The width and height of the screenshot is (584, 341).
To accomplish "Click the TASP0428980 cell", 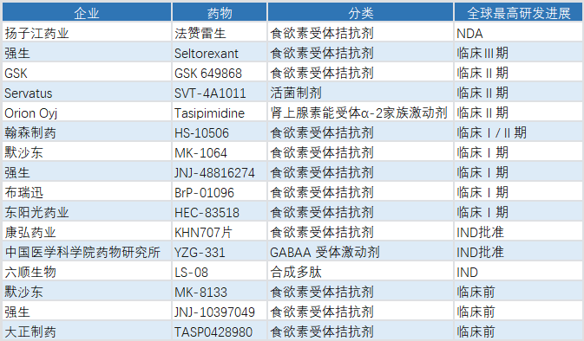I will pyautogui.click(x=220, y=331).
